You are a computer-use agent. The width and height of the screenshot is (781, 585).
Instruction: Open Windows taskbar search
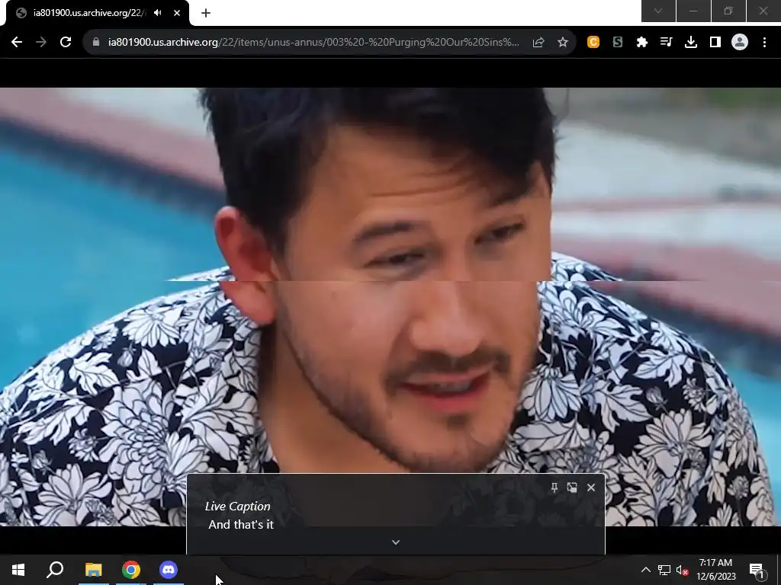tap(55, 570)
